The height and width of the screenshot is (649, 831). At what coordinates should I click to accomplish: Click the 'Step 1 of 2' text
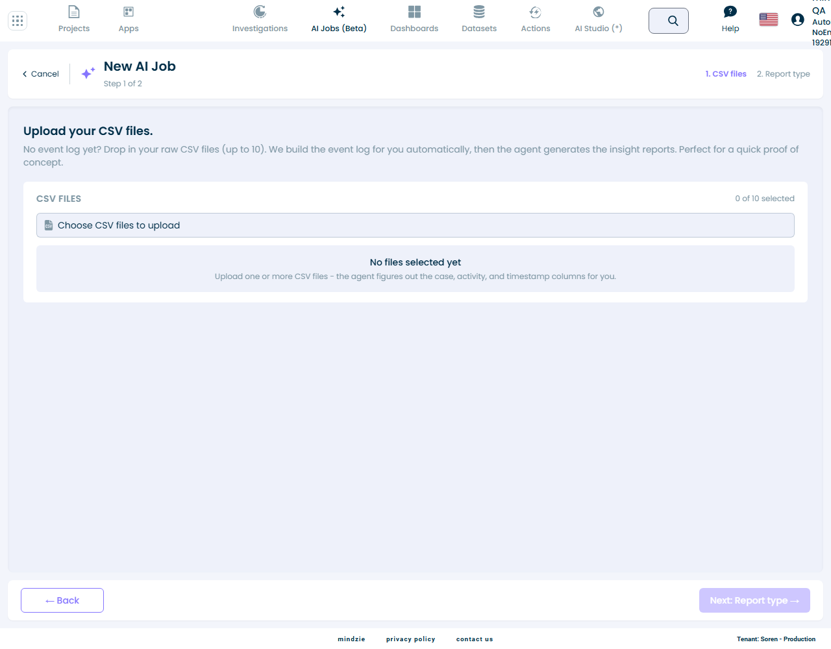(x=123, y=84)
